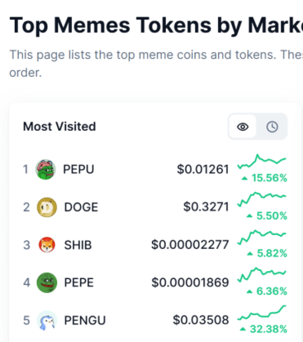Click the SHIB price $0.00002277
Image resolution: width=303 pixels, height=342 pixels.
point(190,245)
